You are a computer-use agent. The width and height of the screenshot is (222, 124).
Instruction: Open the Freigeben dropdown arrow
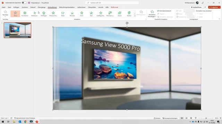[220, 7]
